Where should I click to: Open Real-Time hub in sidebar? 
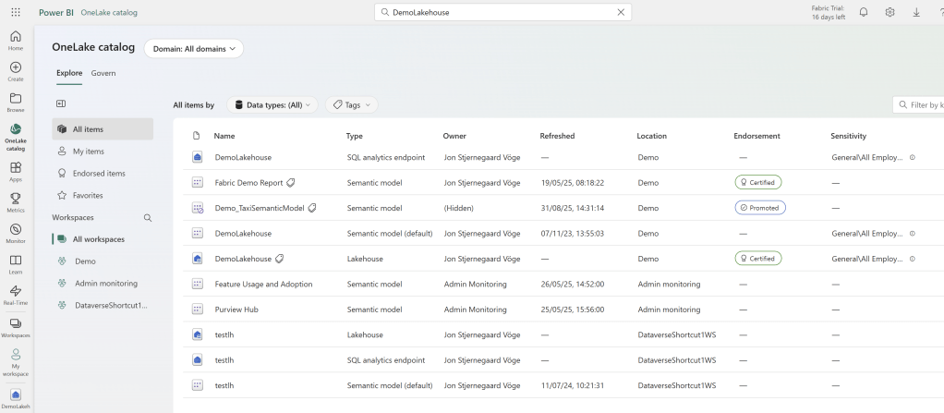click(15, 295)
